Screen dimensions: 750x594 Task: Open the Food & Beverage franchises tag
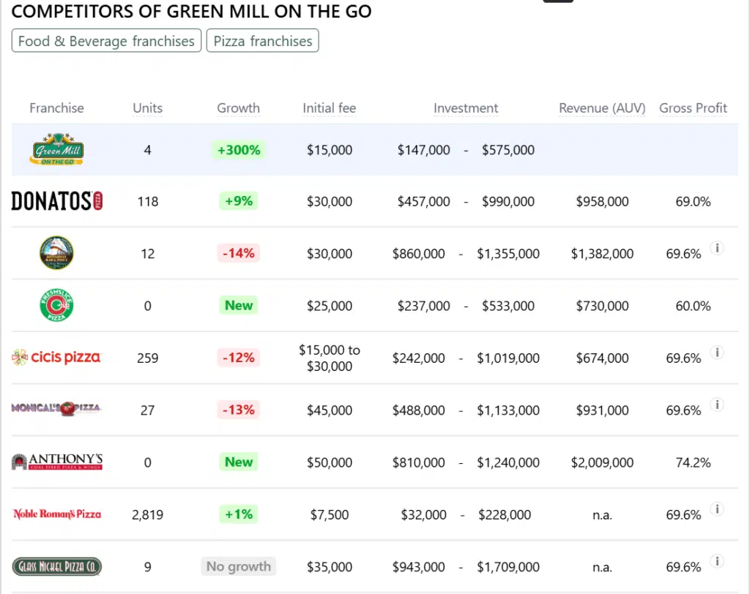(106, 41)
